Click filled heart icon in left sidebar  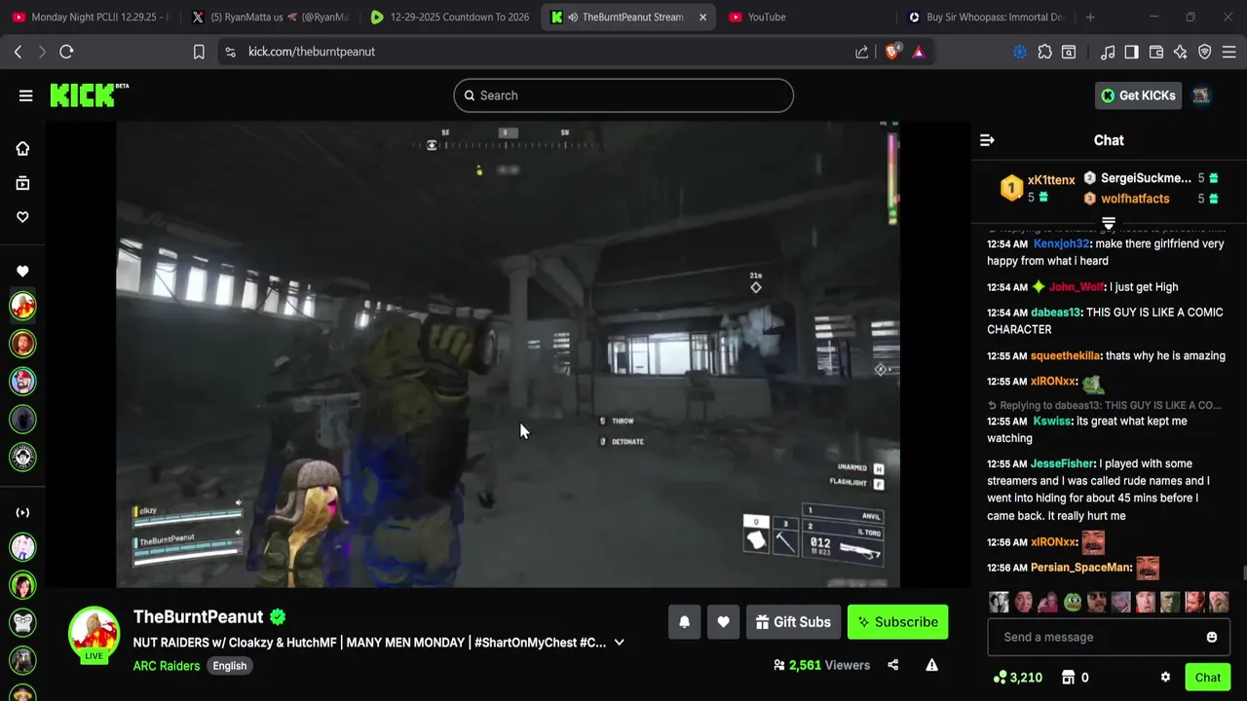click(x=22, y=272)
